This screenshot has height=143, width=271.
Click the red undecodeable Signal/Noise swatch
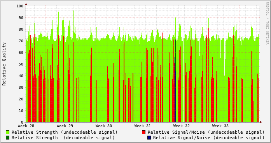[x=143, y=132]
